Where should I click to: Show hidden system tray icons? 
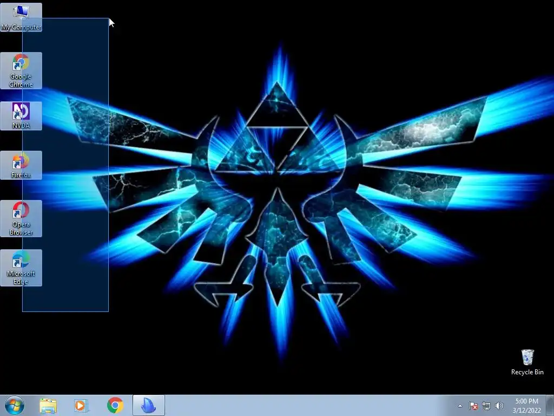click(x=460, y=406)
